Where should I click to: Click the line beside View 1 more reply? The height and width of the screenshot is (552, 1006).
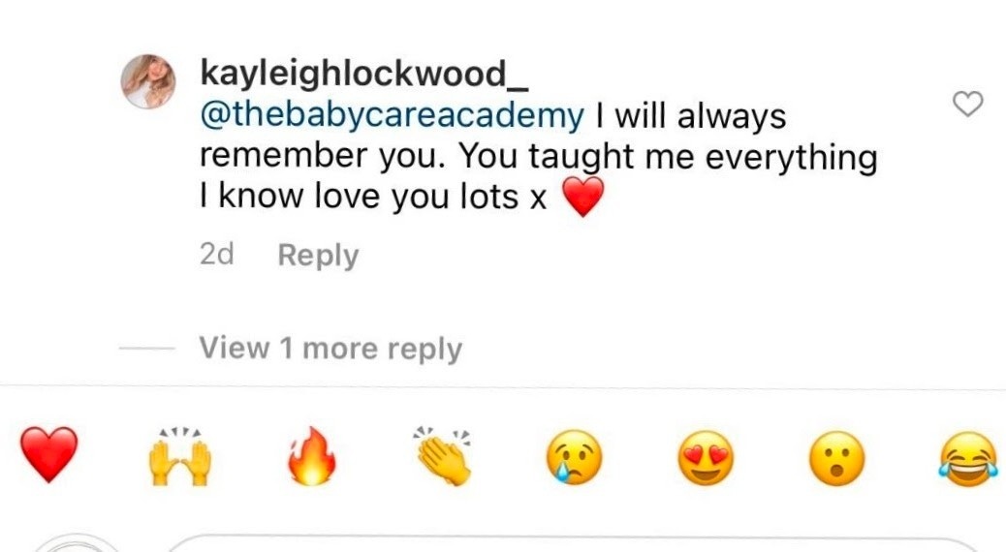pyautogui.click(x=147, y=349)
